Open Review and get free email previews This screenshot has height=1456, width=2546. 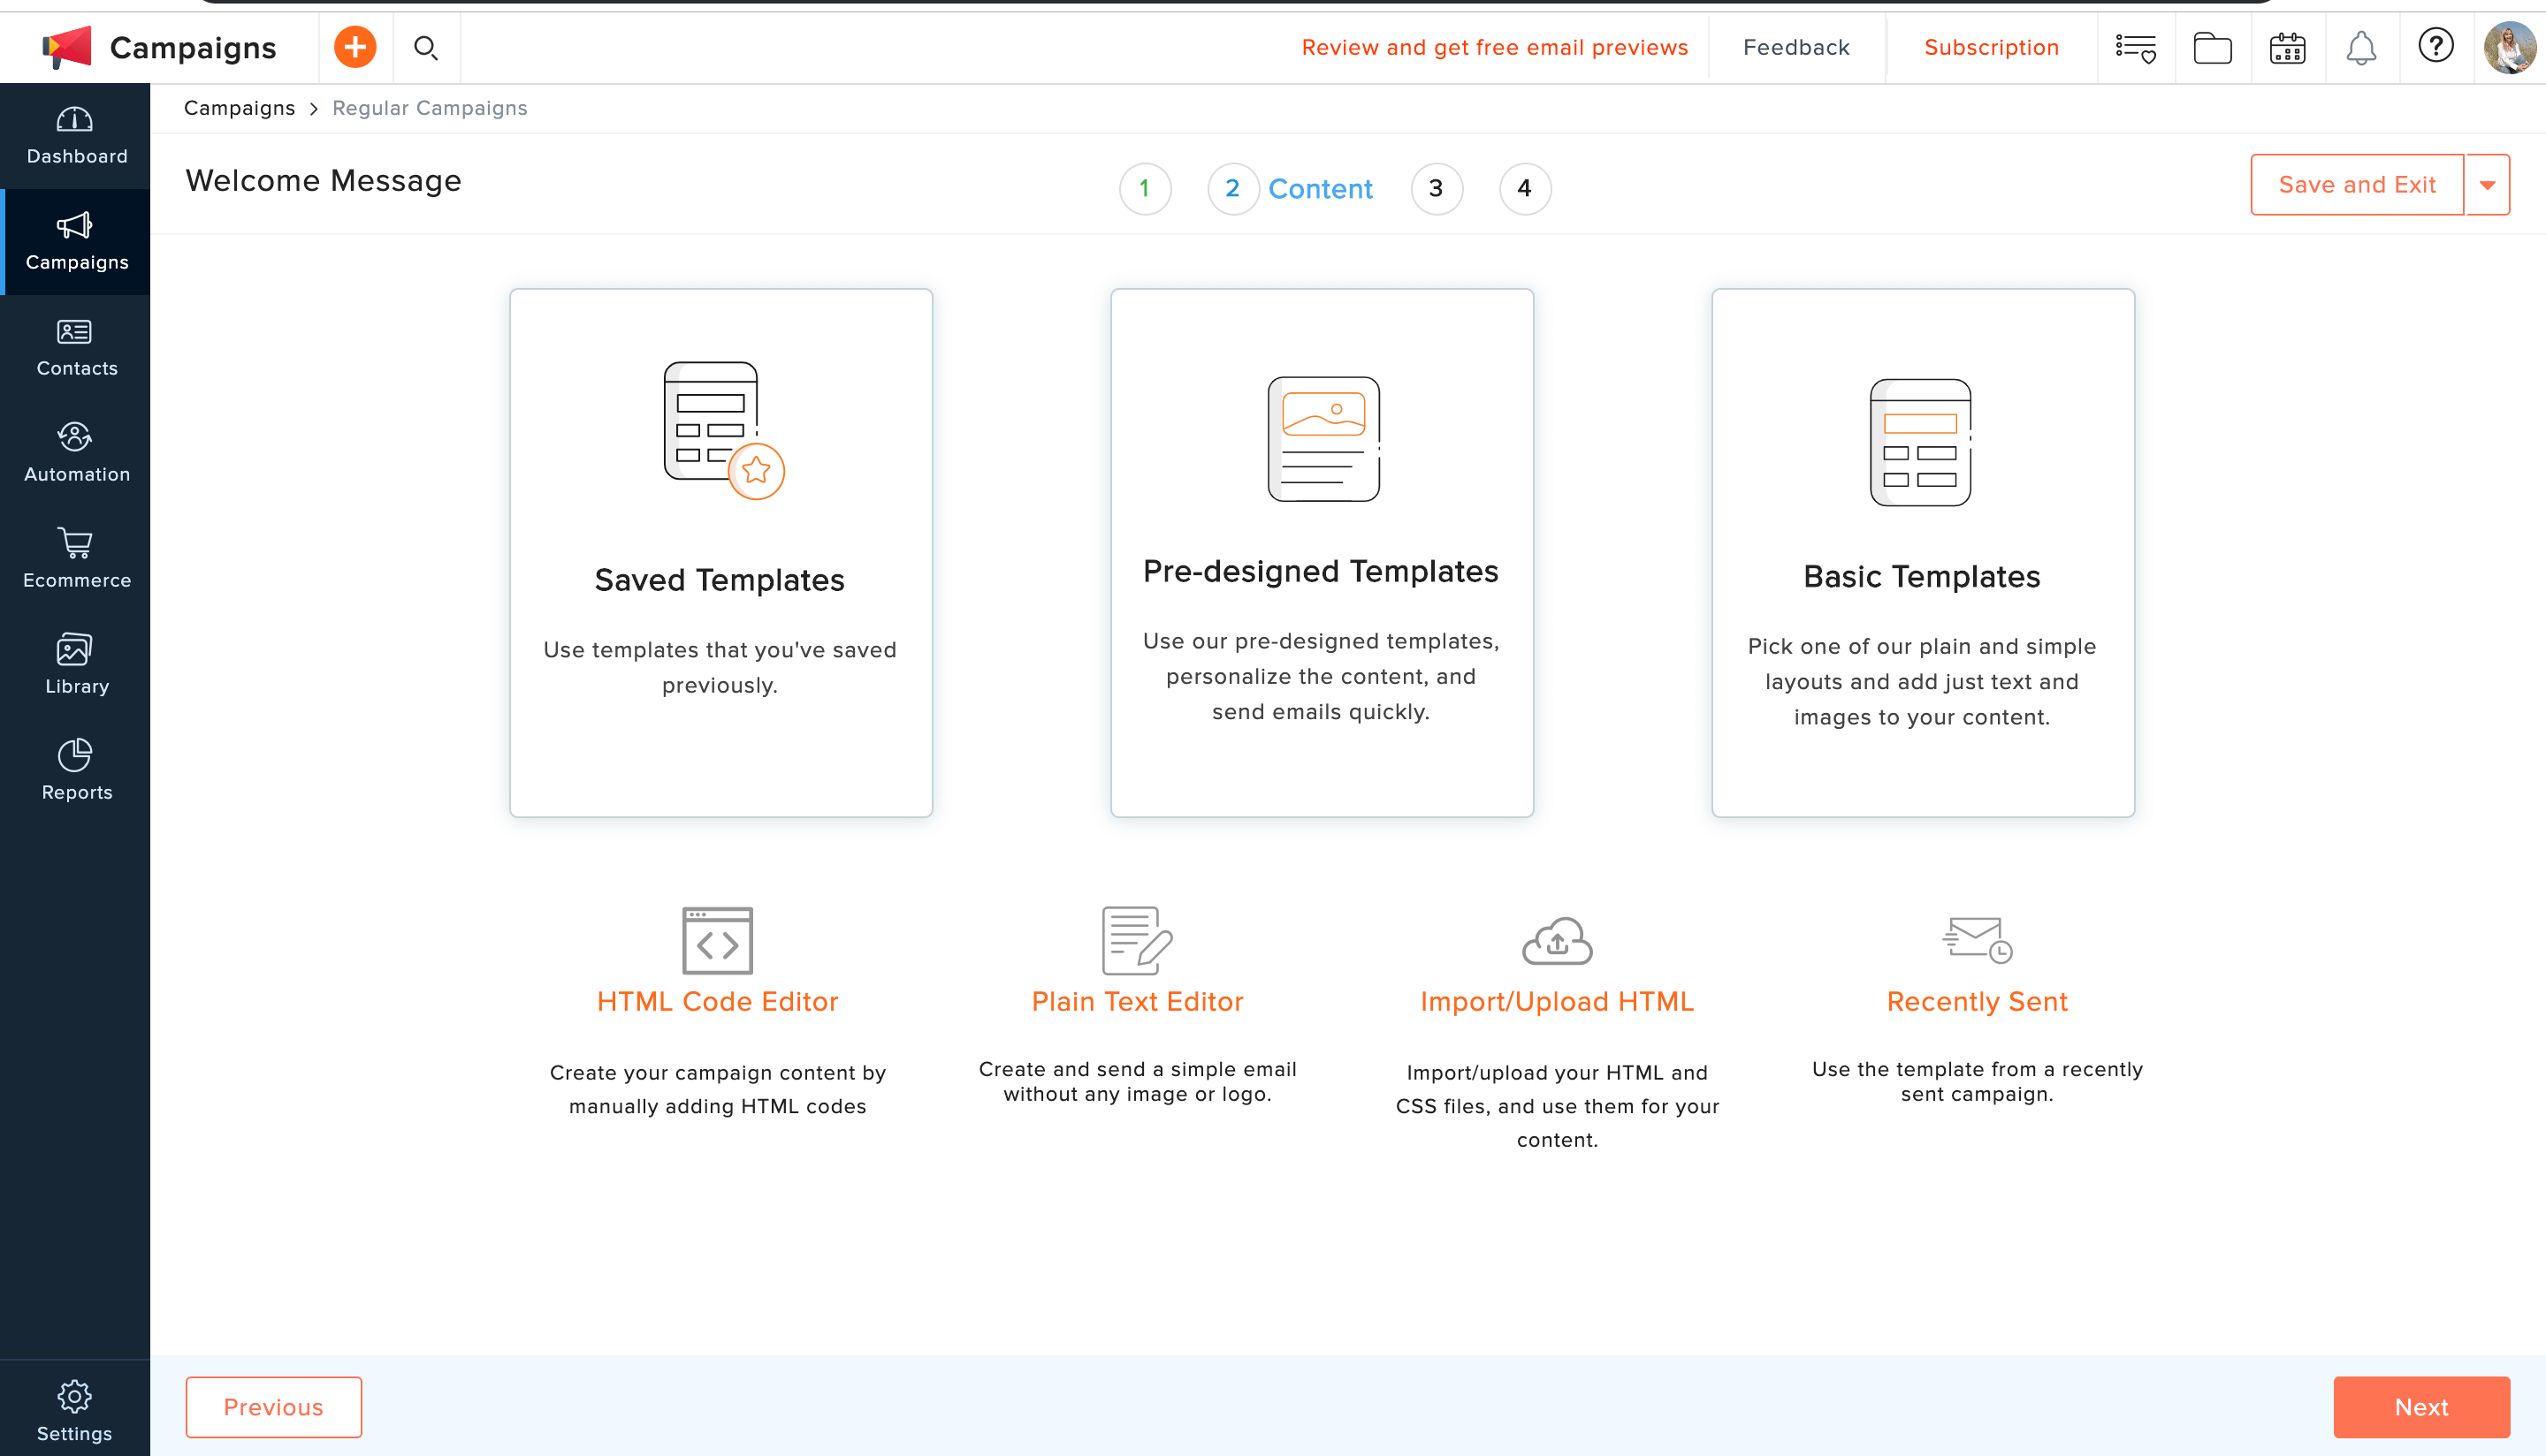[x=1495, y=47]
